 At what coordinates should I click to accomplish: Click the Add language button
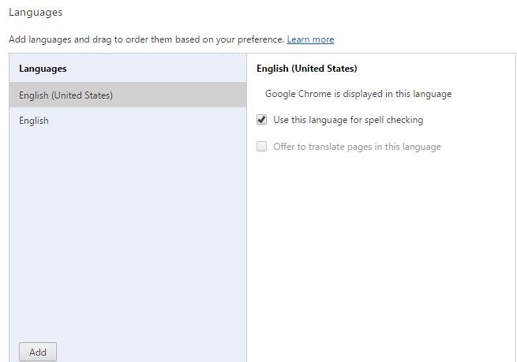coord(38,352)
